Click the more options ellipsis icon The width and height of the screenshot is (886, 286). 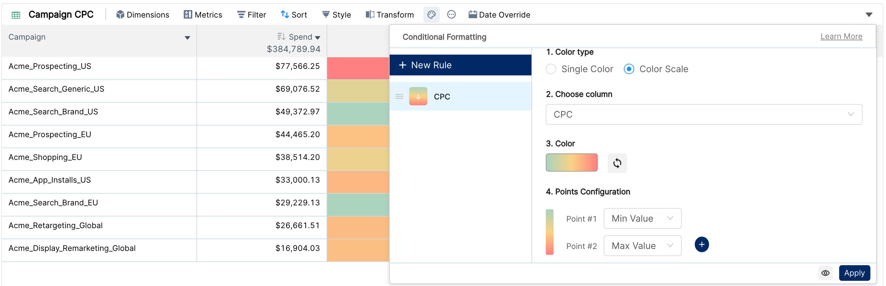[451, 15]
